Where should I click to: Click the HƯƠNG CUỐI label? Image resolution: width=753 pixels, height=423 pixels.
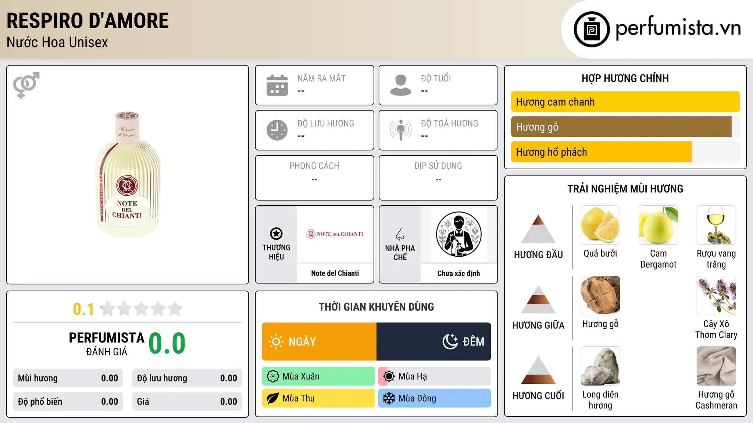click(538, 396)
